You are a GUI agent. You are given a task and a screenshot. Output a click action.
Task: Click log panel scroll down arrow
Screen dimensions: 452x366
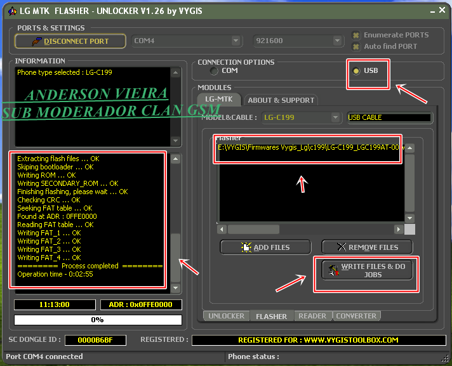coord(176,288)
